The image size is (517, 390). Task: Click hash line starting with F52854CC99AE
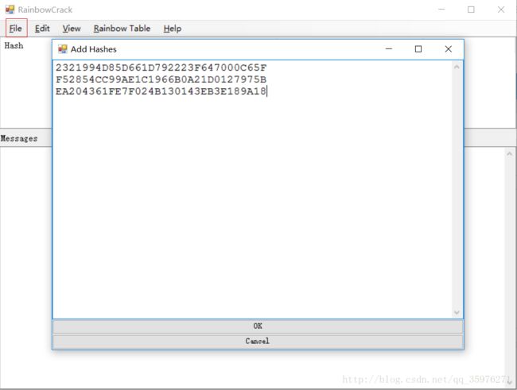161,79
